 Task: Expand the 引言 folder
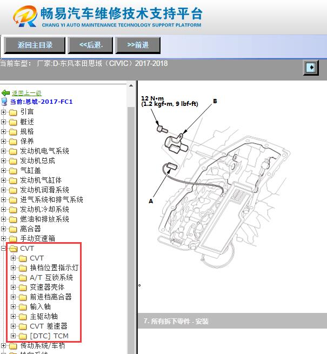tap(3, 112)
